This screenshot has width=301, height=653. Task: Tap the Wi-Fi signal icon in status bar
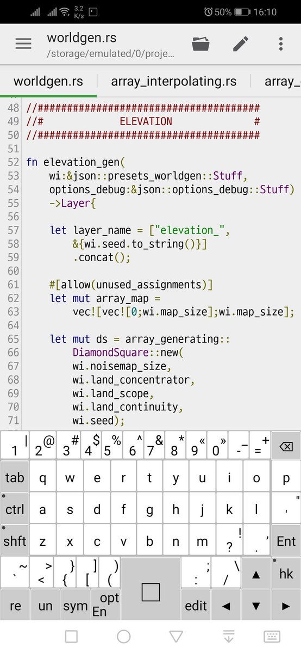pyautogui.click(x=65, y=11)
